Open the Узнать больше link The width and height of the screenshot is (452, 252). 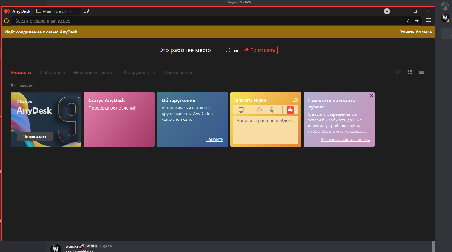[416, 32]
